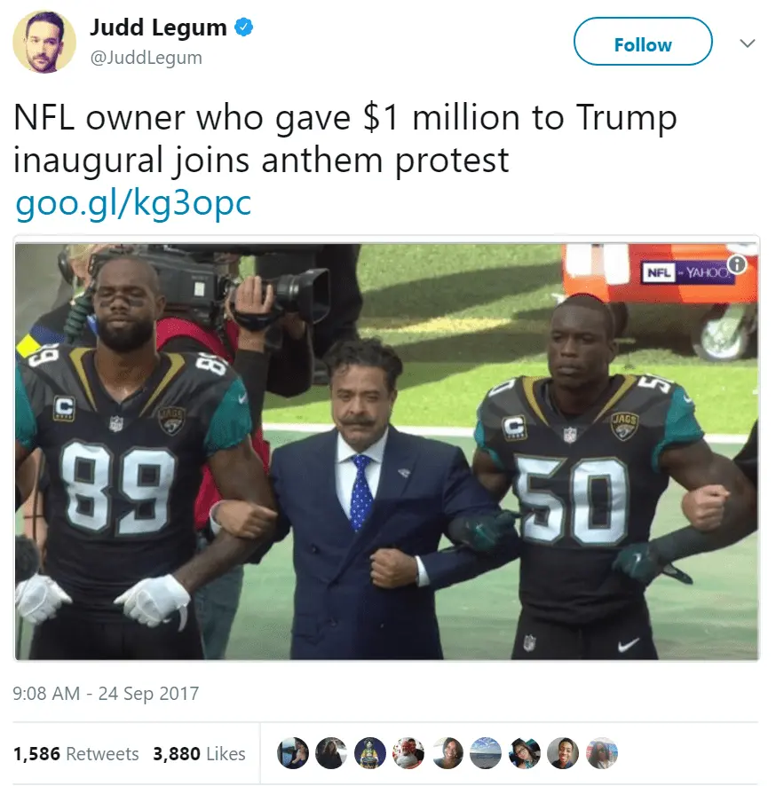This screenshot has height=786, width=784.
Task: Click fifth liker avatar
Action: 447,753
